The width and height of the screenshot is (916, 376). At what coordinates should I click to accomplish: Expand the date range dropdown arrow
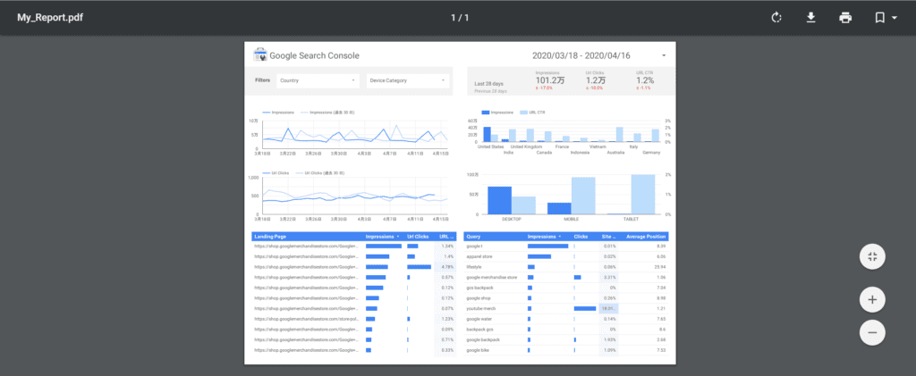pyautogui.click(x=664, y=56)
